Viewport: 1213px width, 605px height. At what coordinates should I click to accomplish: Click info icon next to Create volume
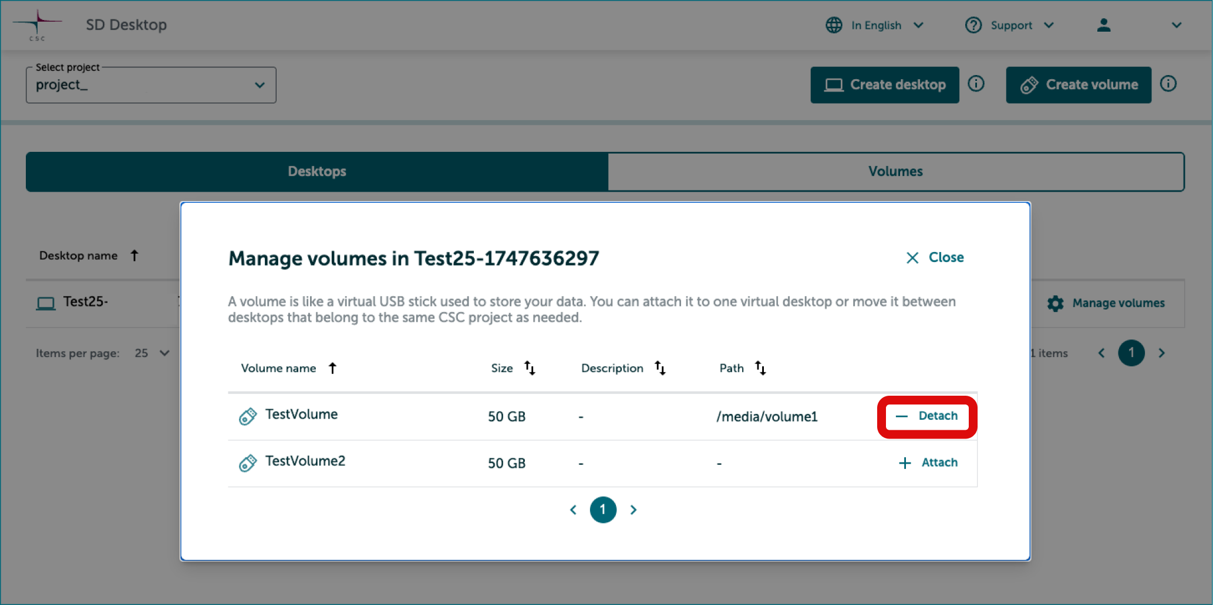pyautogui.click(x=1168, y=84)
